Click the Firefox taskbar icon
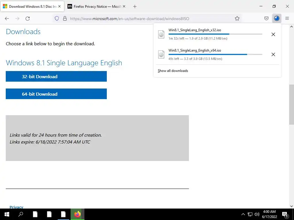 point(77,214)
